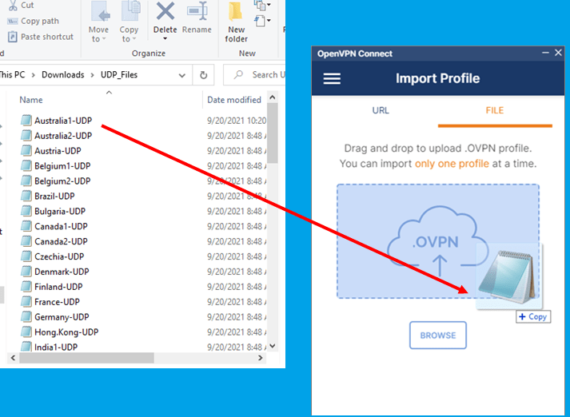Click the New item icon in ribbon
Viewport: 570px width, 417px height.
click(x=260, y=5)
